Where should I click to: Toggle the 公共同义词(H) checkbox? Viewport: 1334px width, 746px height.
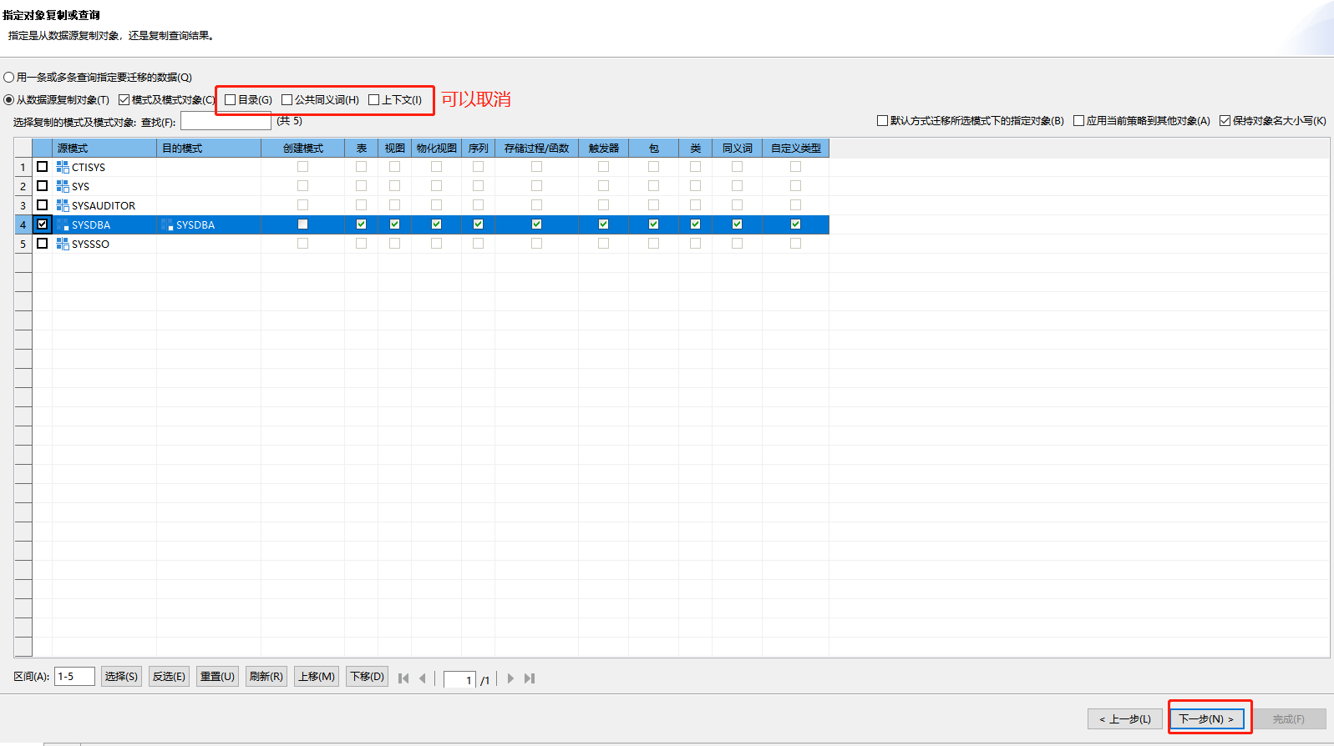pyautogui.click(x=287, y=99)
